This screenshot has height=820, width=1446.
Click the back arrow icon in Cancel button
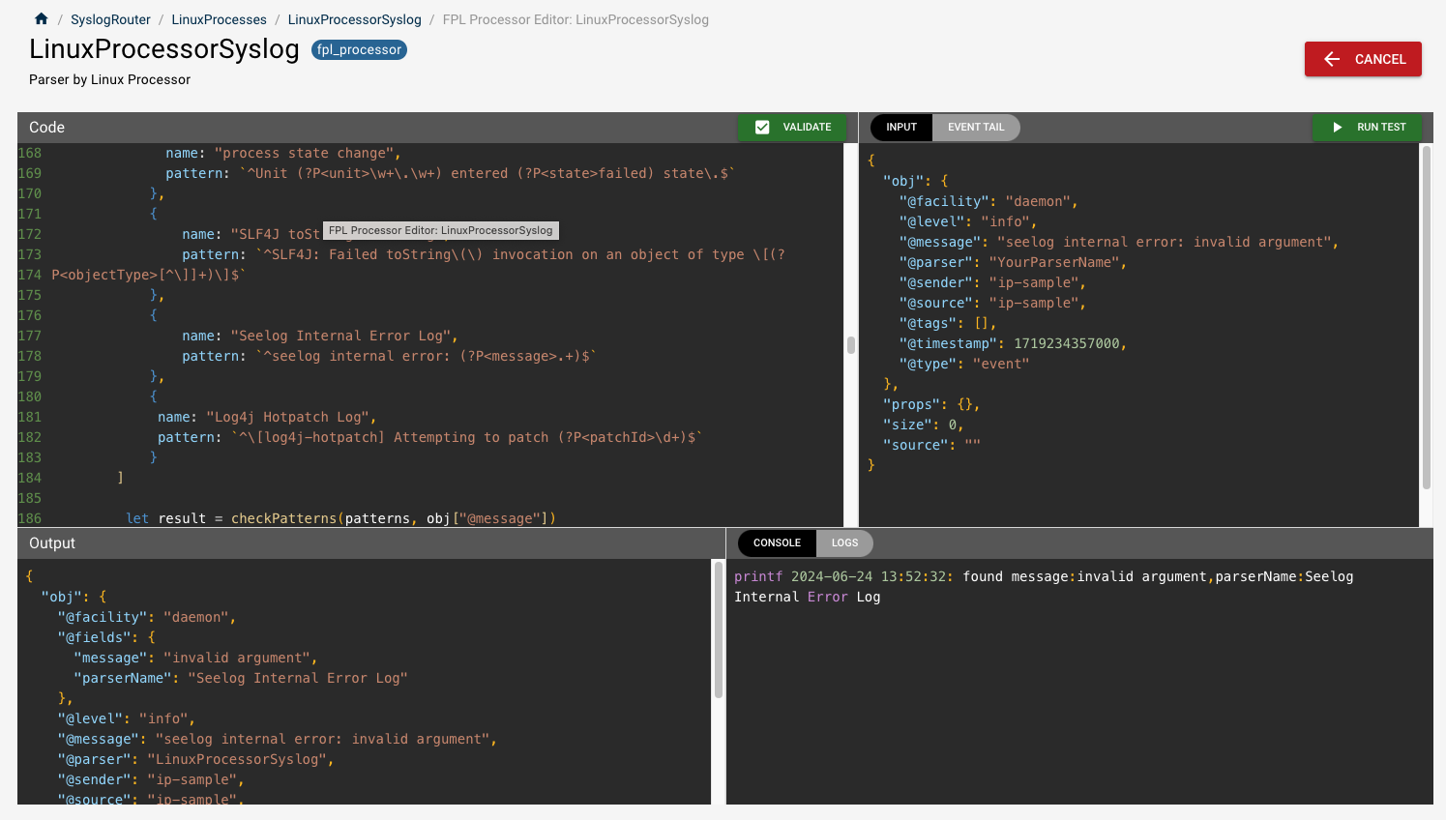[1332, 59]
